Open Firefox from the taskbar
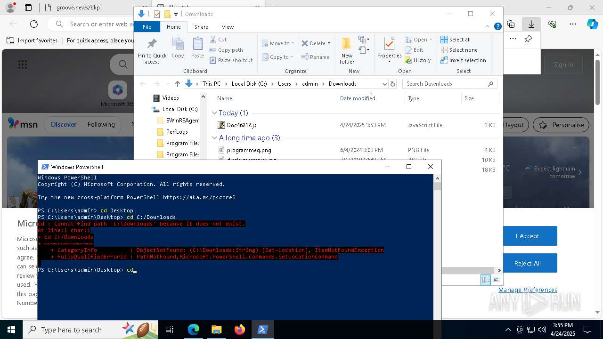The height and width of the screenshot is (339, 603). pyautogui.click(x=239, y=330)
